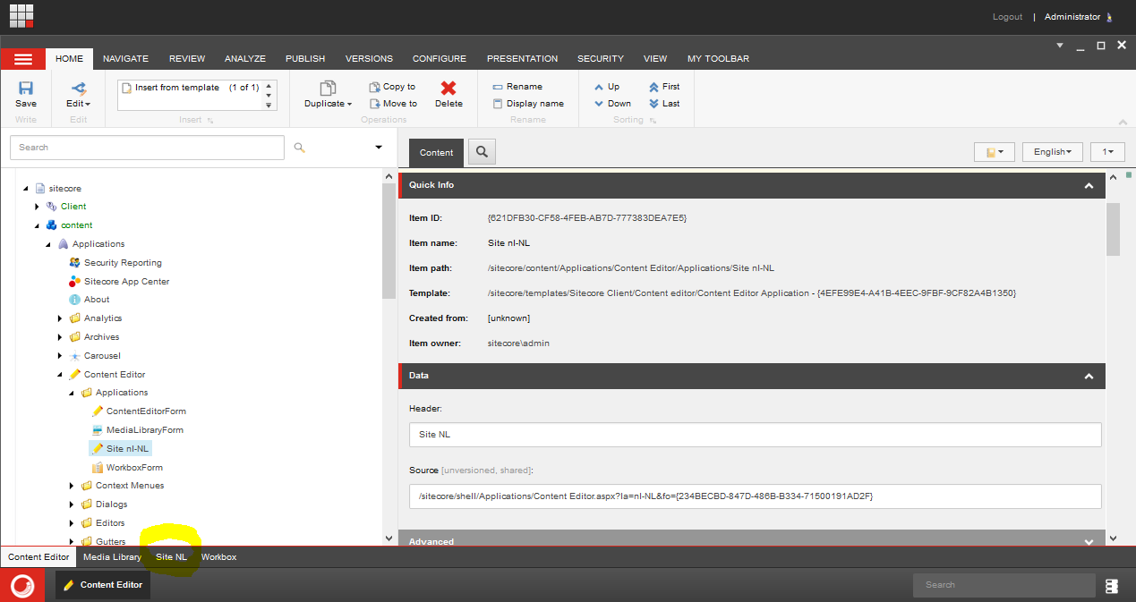Viewport: 1136px width, 602px height.
Task: Expand the Archives folder node
Action: click(x=61, y=337)
